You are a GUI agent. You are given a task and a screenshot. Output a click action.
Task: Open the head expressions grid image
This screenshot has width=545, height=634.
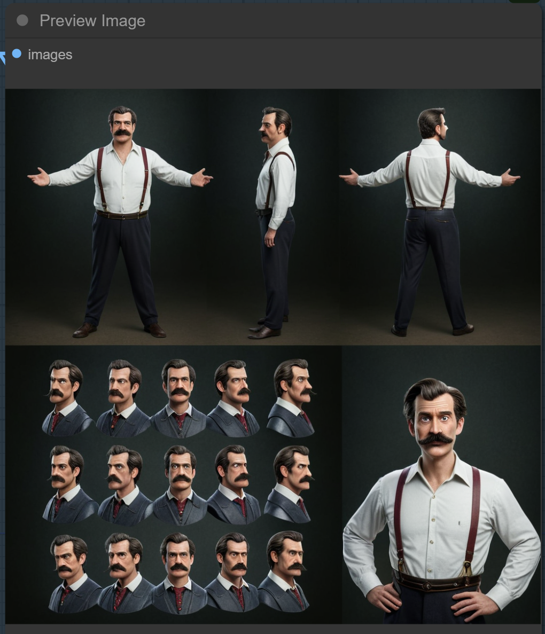pos(174,484)
